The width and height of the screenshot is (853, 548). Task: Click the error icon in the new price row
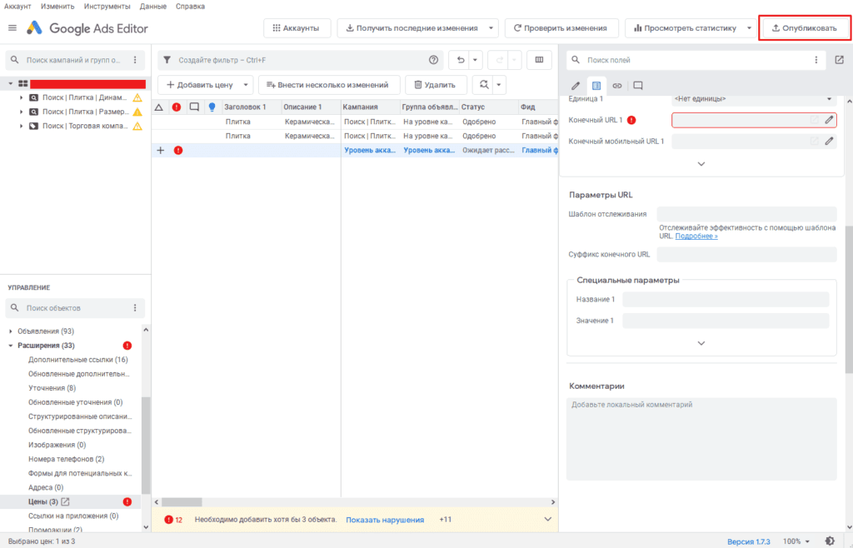(178, 150)
